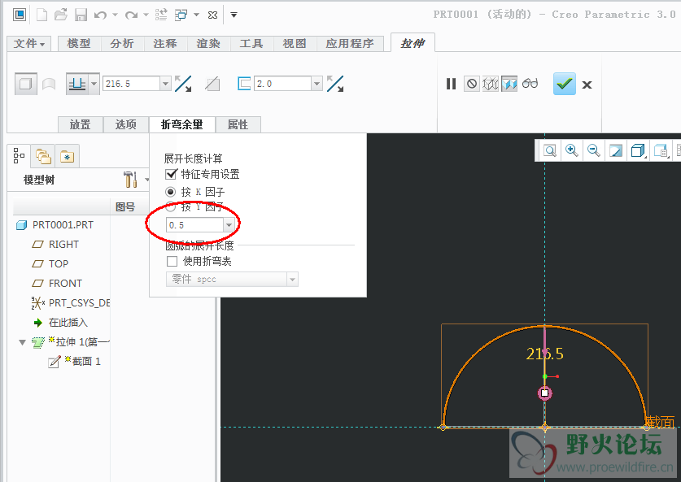Open depth type options dropdown arrow

(94, 84)
